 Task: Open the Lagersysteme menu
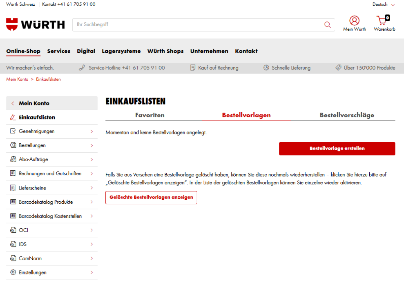pyautogui.click(x=121, y=51)
